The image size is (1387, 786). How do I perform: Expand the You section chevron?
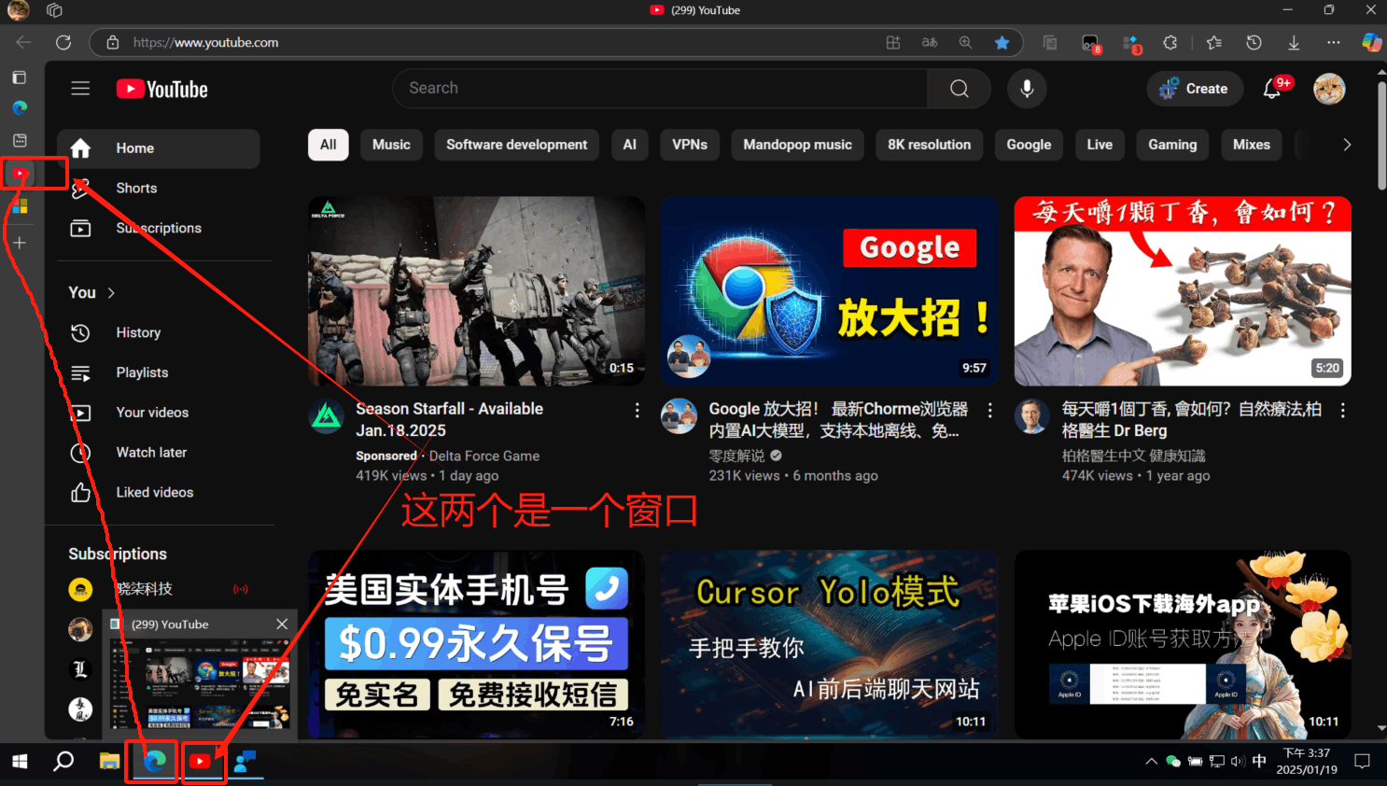(111, 293)
